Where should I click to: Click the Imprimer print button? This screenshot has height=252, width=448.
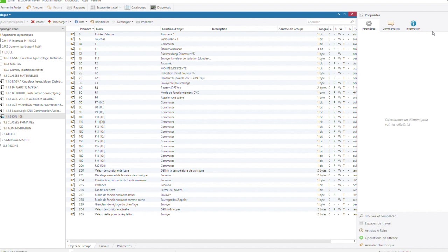[x=144, y=22]
